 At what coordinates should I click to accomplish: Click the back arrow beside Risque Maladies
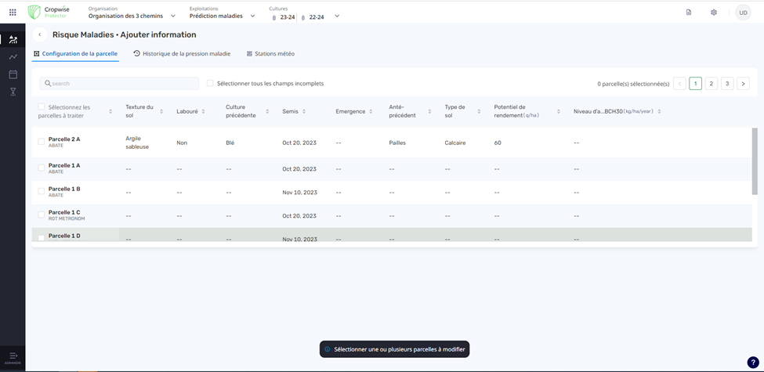[x=40, y=34]
